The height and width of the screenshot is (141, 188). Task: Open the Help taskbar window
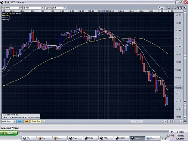pyautogui.click(x=153, y=138)
